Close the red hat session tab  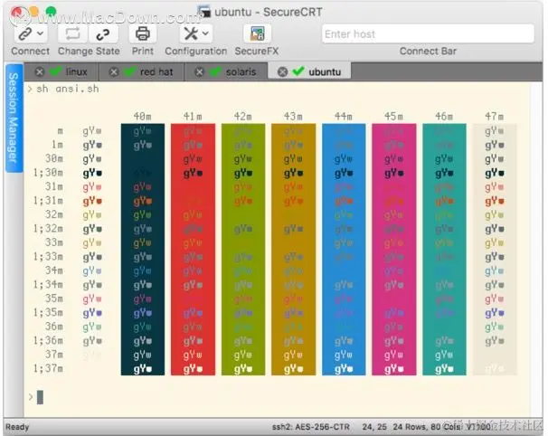click(x=114, y=72)
